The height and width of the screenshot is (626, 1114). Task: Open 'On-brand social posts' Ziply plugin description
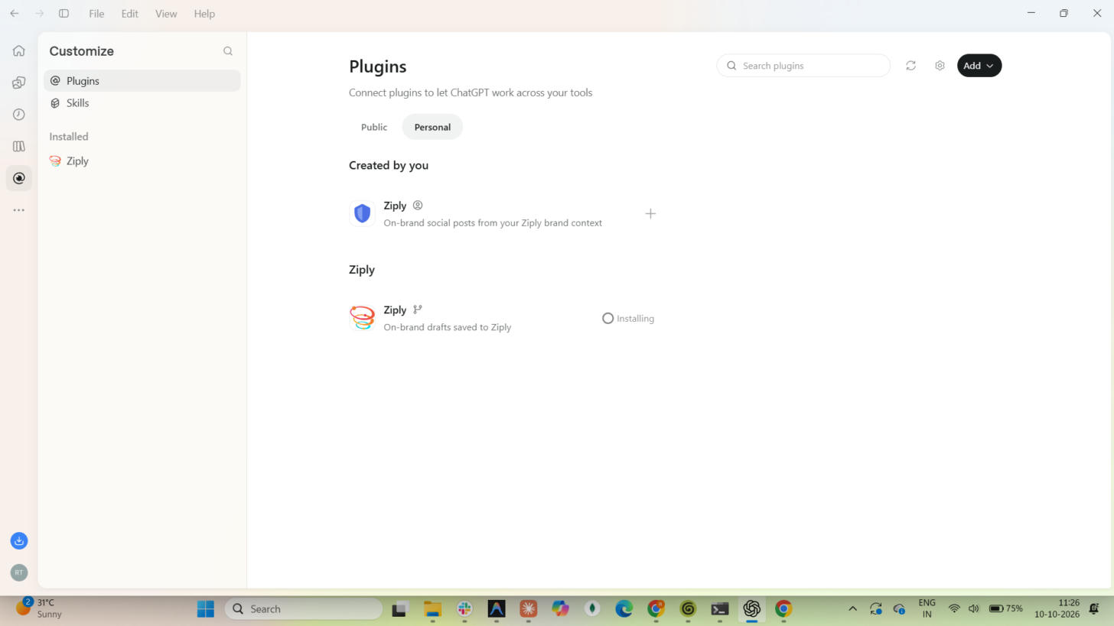point(493,223)
